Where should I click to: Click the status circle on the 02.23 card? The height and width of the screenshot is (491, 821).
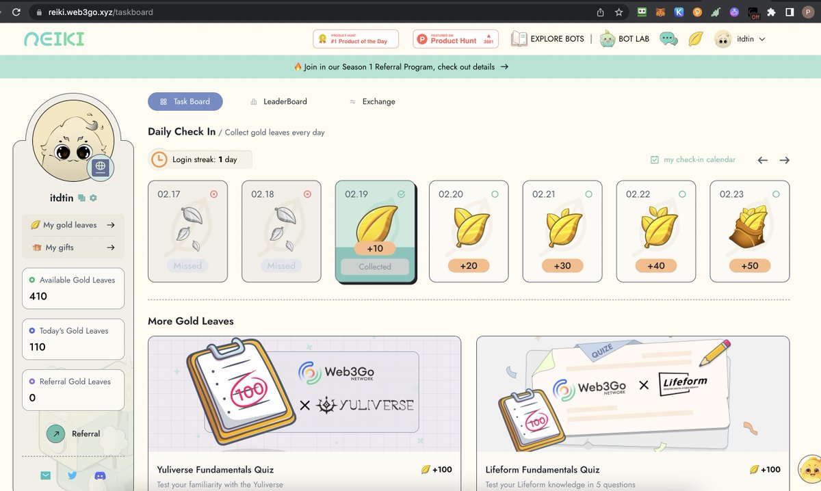tap(776, 194)
